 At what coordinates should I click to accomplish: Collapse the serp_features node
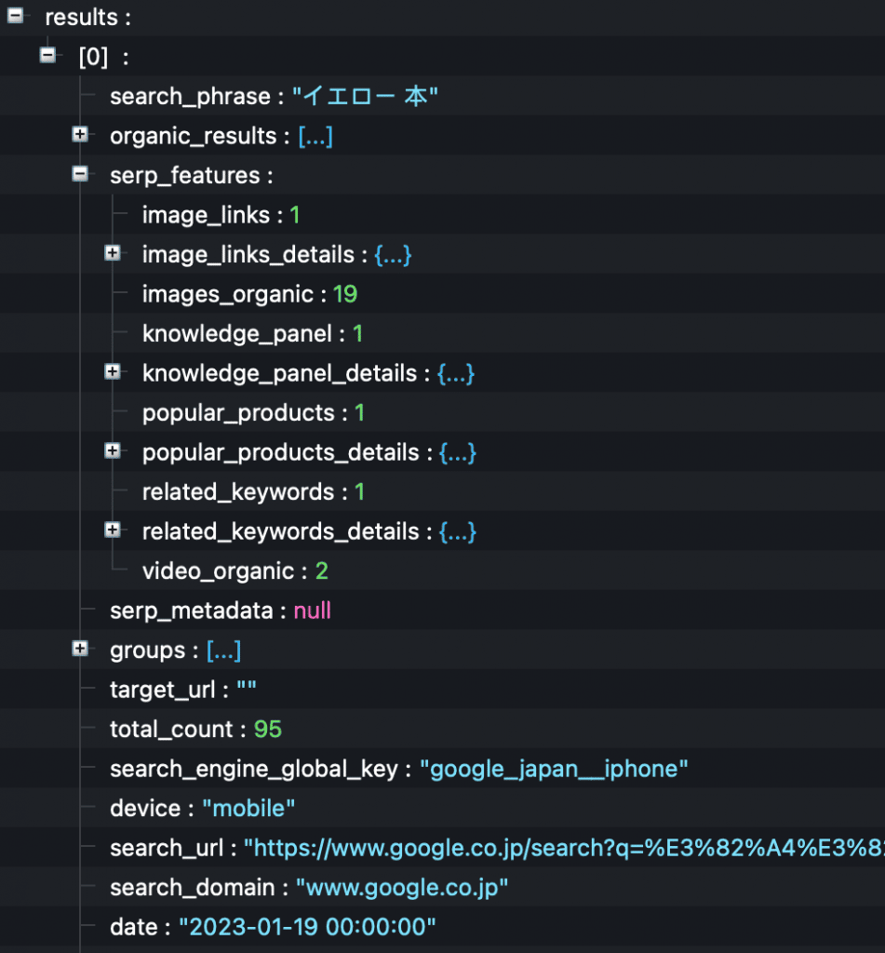click(80, 174)
